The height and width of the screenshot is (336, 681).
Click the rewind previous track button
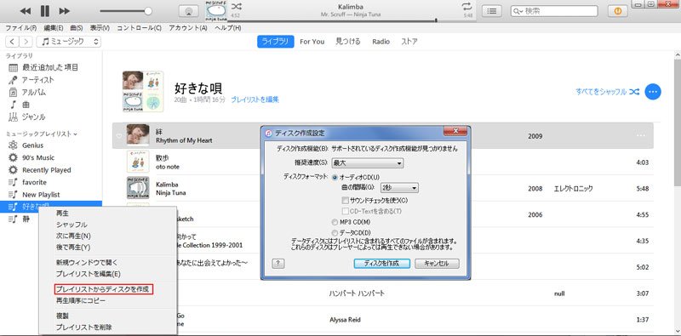pos(26,11)
